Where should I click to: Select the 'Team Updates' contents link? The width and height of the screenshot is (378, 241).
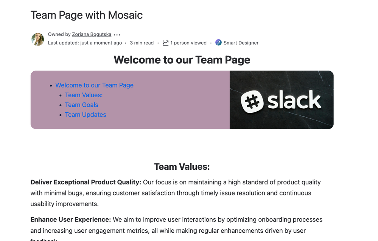point(86,115)
